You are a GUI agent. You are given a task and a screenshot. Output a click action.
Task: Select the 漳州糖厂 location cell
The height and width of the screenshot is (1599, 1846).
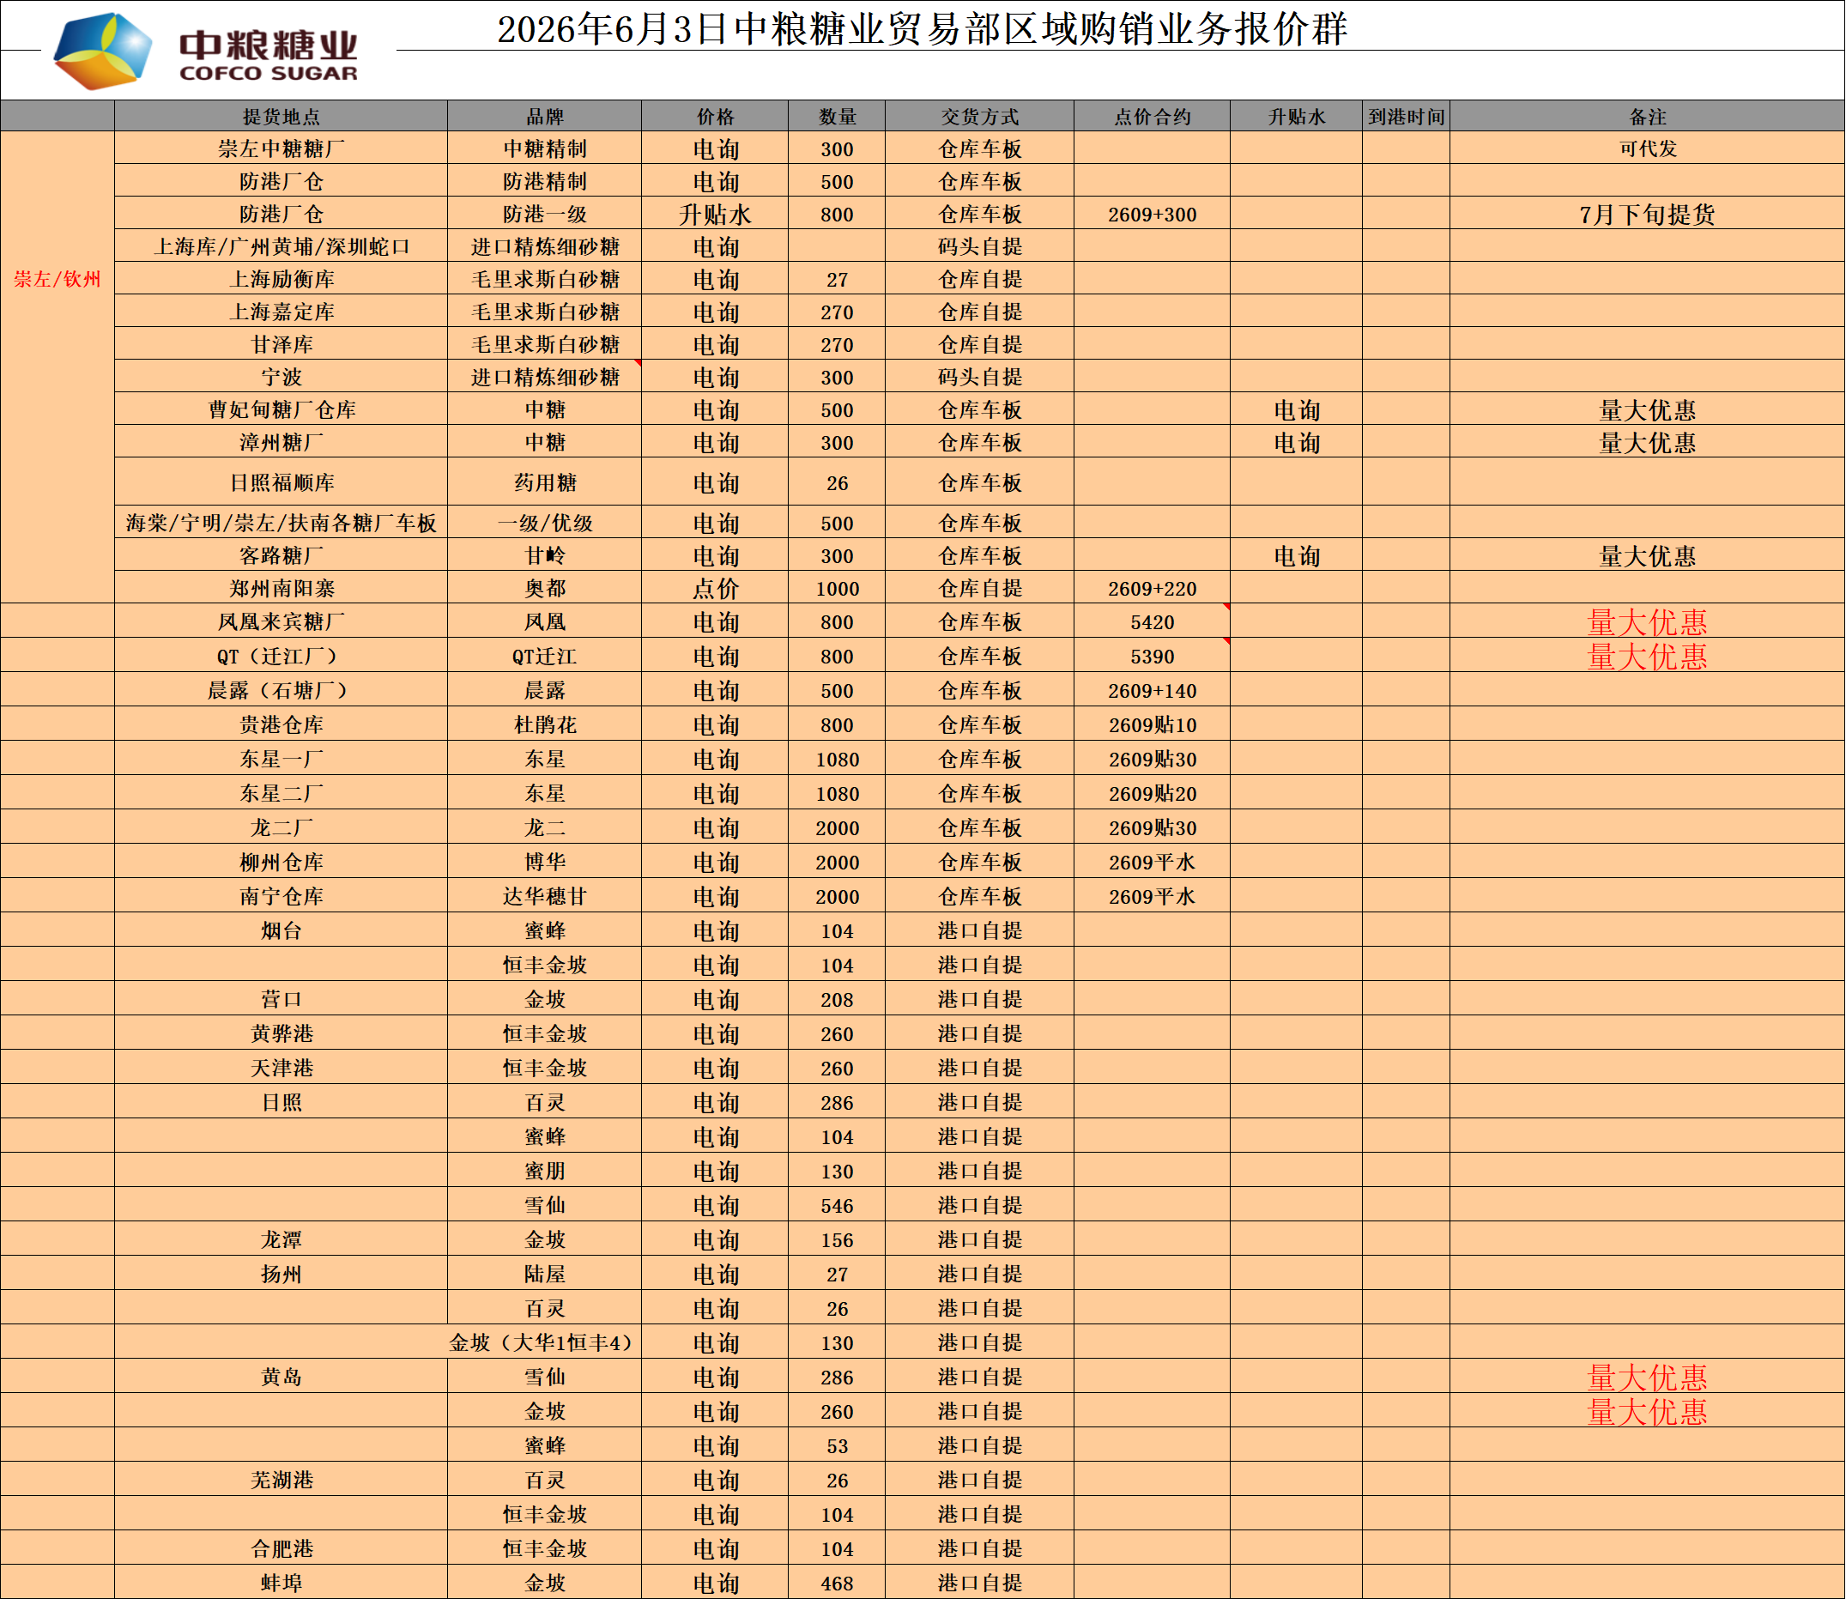[x=281, y=443]
